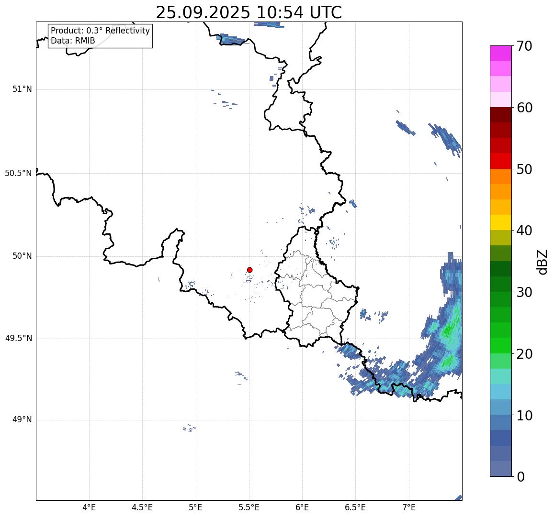This screenshot has height=517, width=554.
Task: Click the '5.5°E' longitude label
Action: point(249,507)
